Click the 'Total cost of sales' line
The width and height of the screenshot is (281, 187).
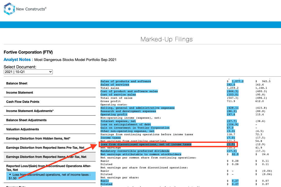117,98
